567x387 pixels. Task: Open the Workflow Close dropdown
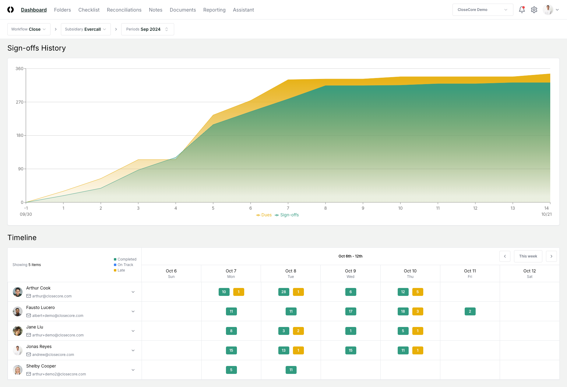point(29,29)
